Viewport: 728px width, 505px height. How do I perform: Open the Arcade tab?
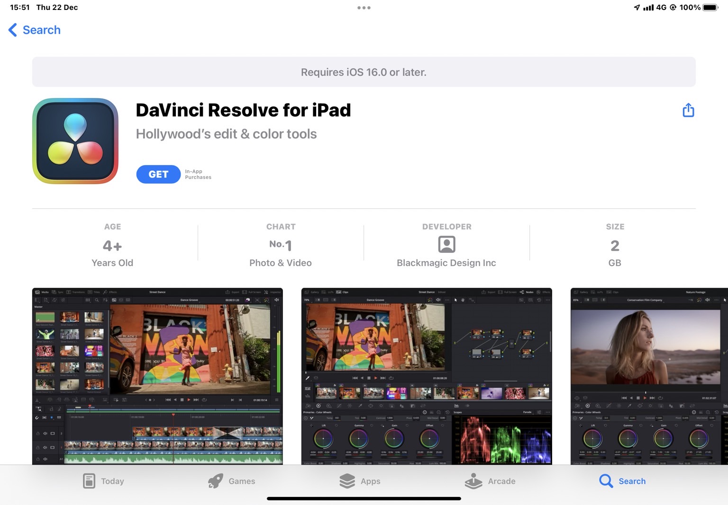490,481
